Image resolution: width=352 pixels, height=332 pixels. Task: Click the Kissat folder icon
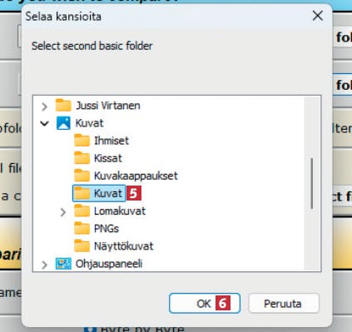82,158
